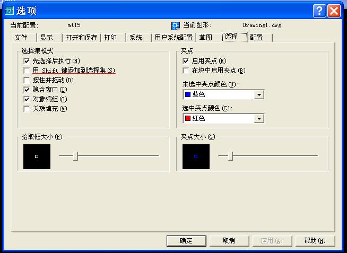Click the 帮助 (H) button
Screen dimensions: 347x253
[x=315, y=241]
